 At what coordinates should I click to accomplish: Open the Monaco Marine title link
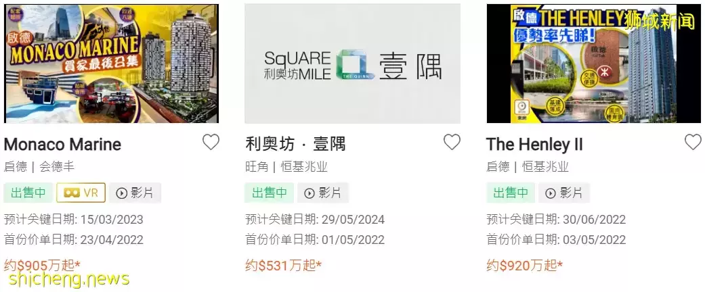click(x=62, y=145)
